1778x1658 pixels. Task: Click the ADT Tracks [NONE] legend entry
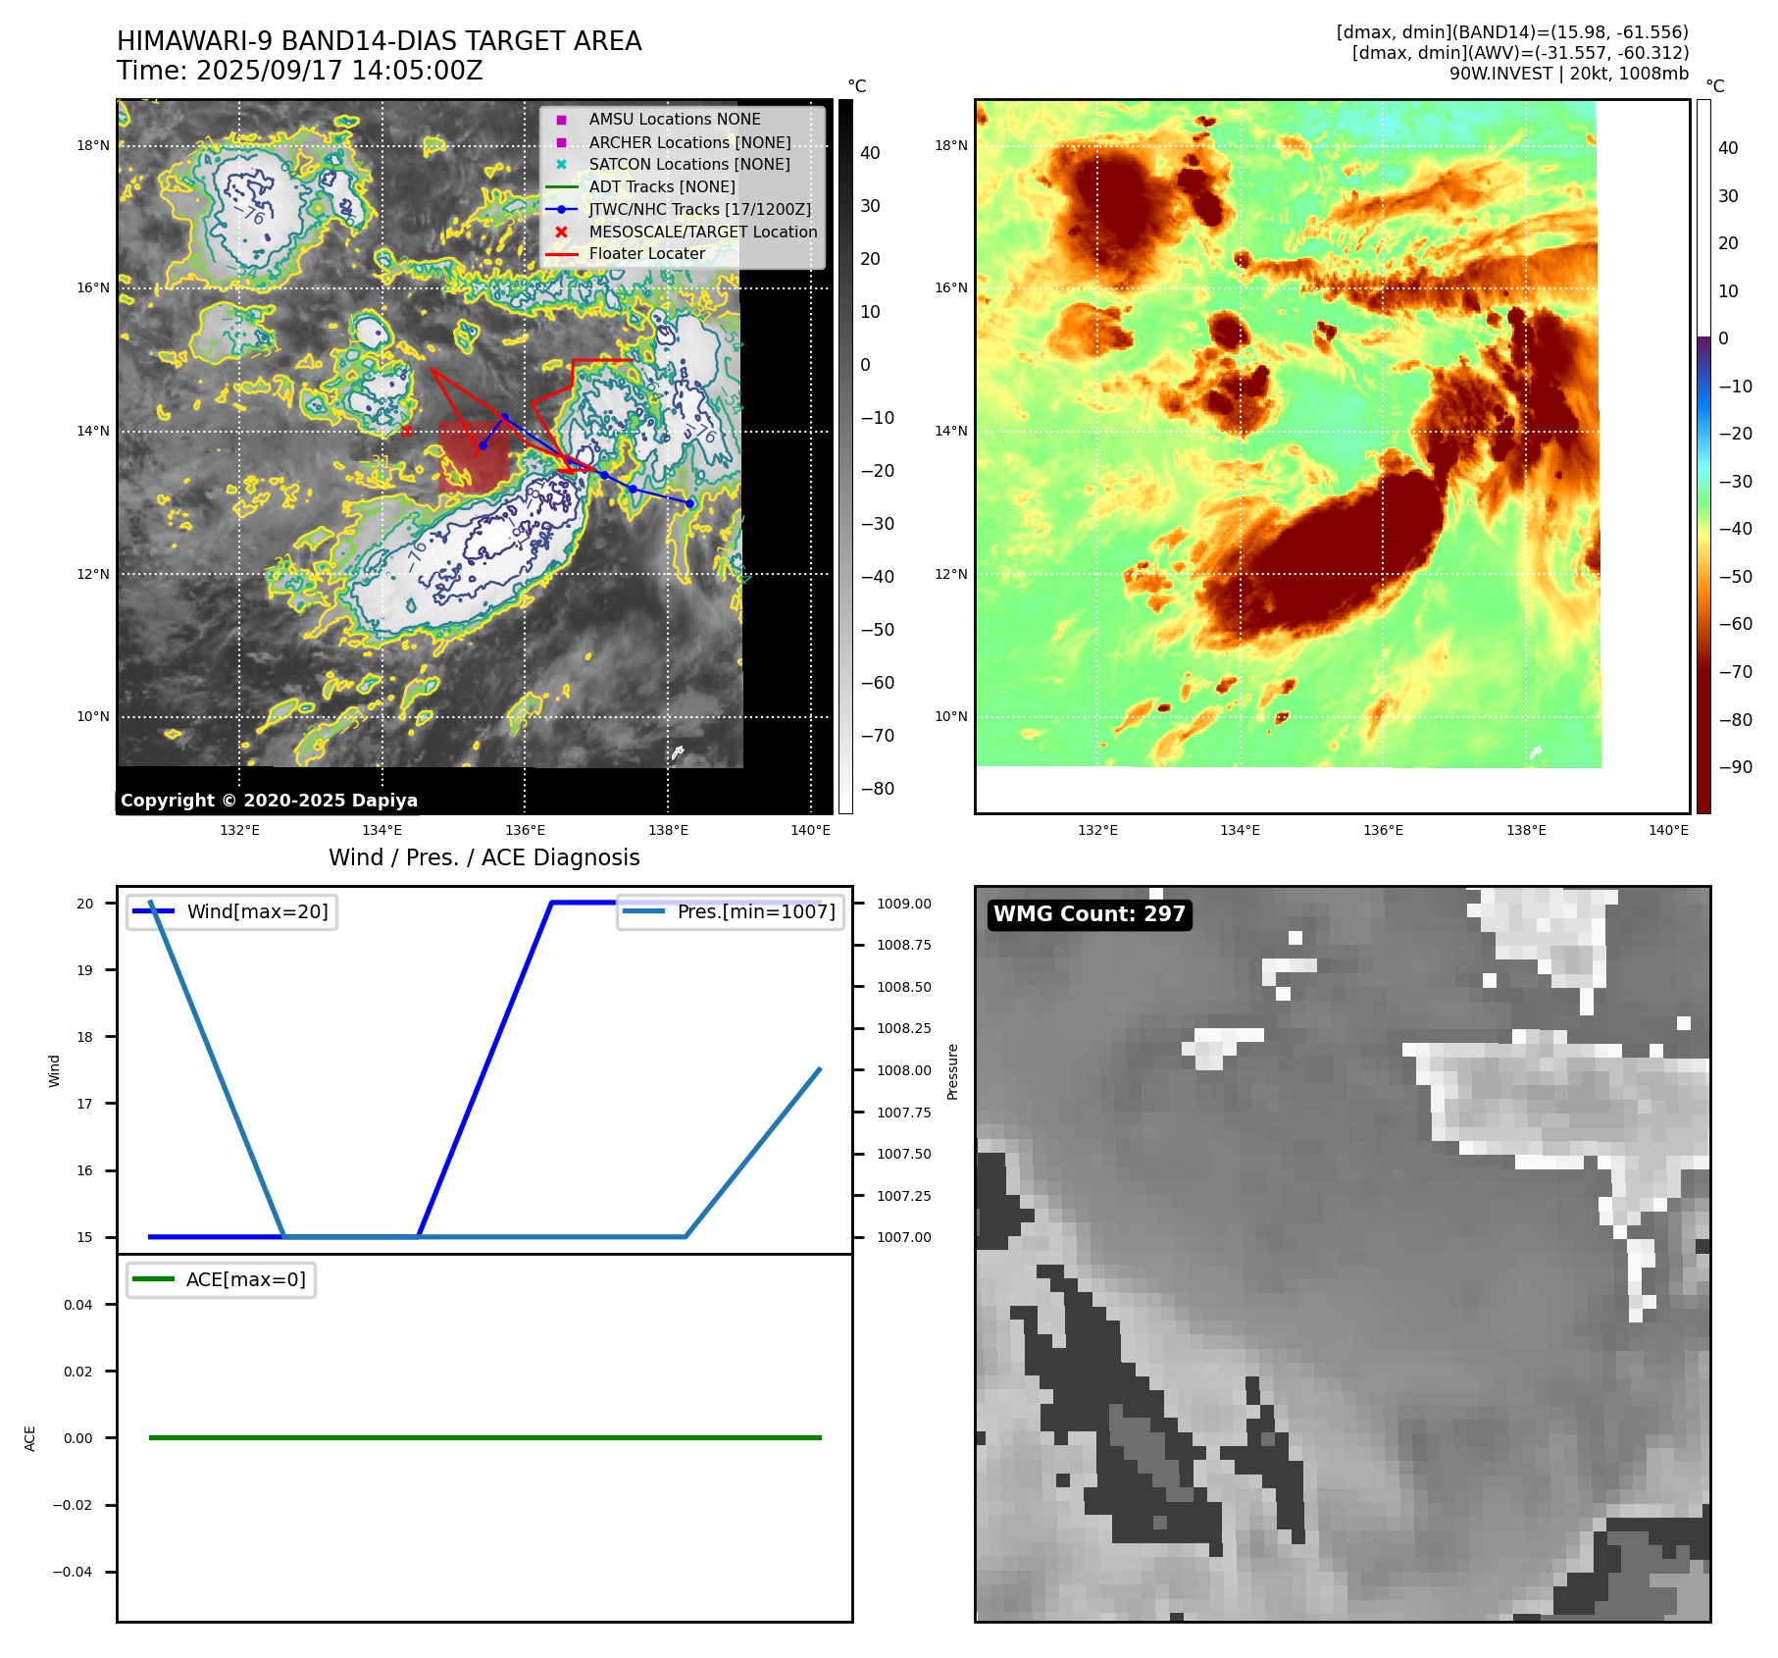coord(662,187)
